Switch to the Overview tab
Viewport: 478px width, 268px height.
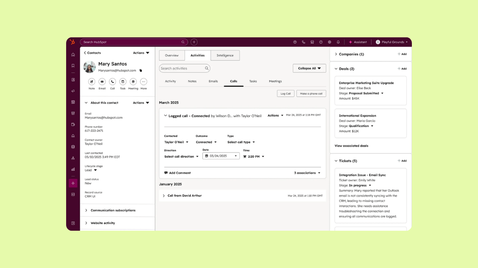172,56
